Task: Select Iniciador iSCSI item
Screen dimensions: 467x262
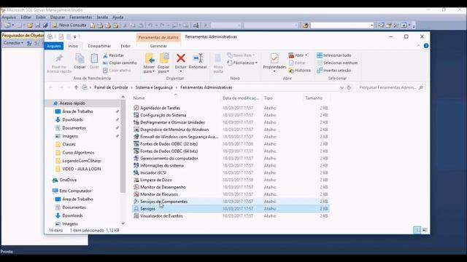Action: click(x=150, y=172)
